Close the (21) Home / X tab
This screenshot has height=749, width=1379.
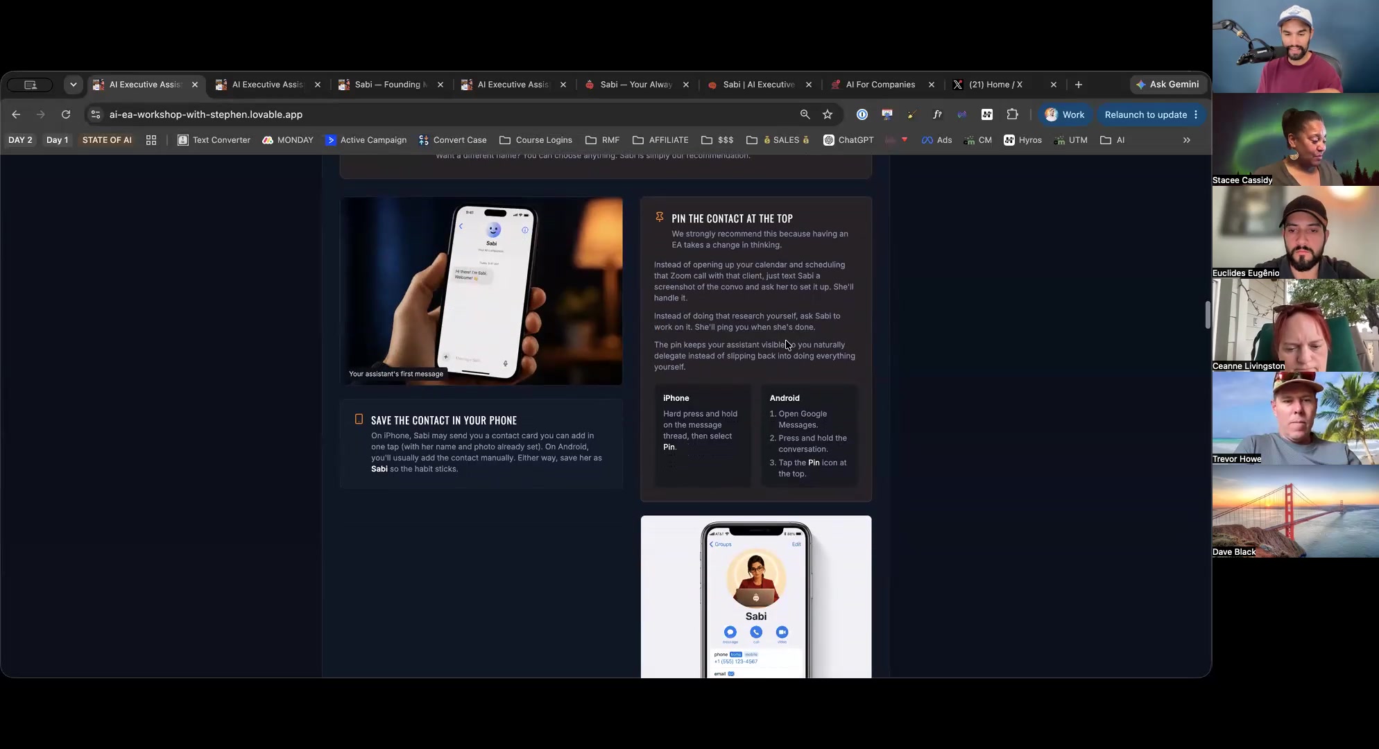click(1054, 85)
